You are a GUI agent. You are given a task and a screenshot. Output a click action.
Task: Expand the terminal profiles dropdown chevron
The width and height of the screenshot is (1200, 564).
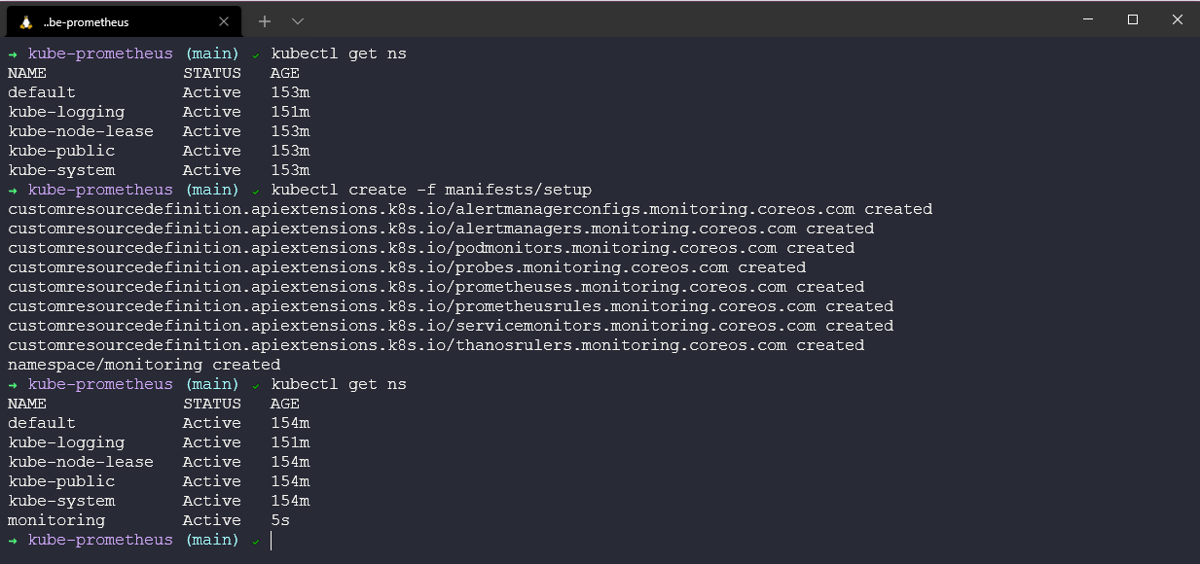click(x=298, y=20)
